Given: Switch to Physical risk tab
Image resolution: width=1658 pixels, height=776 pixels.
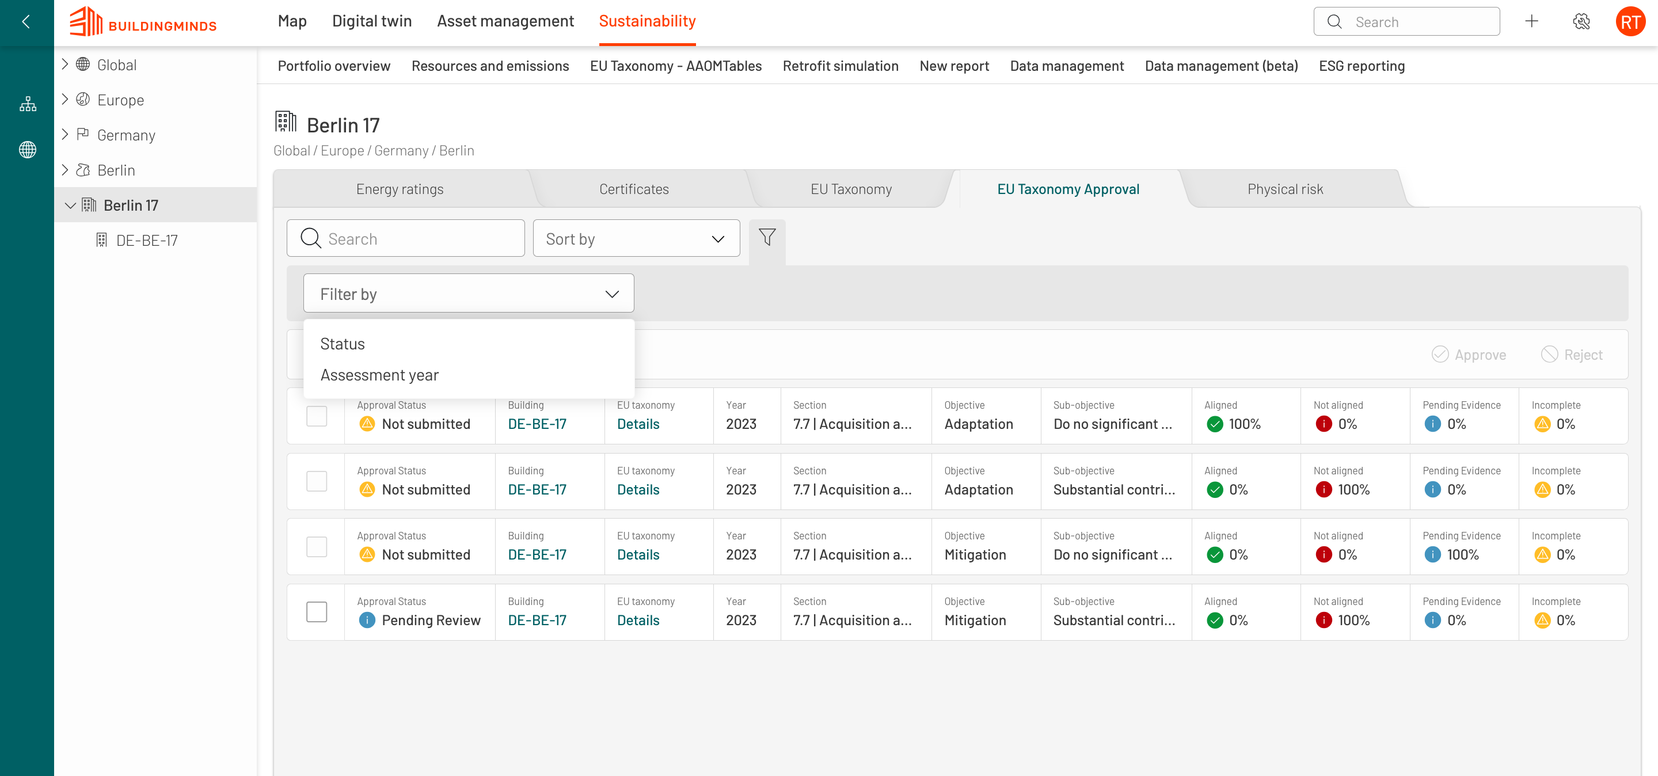Looking at the screenshot, I should [x=1286, y=189].
